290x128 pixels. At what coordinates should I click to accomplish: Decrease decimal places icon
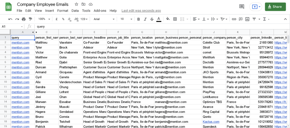[69, 19]
